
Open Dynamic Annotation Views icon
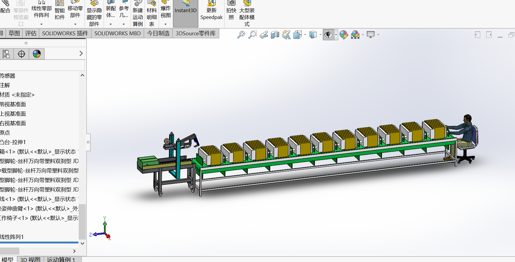(286, 35)
